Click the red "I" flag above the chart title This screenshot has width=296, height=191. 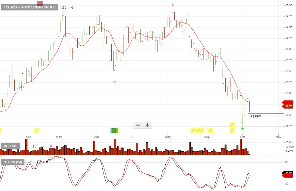(x=40, y=3)
